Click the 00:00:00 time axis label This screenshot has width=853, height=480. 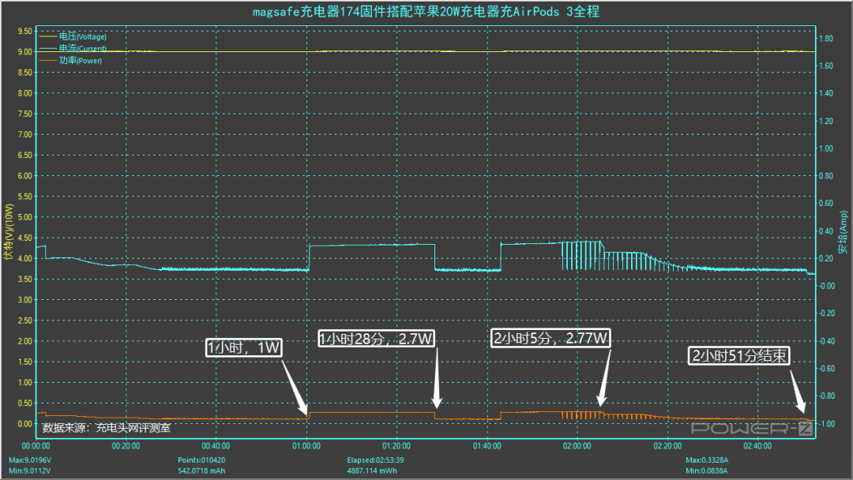pos(36,446)
